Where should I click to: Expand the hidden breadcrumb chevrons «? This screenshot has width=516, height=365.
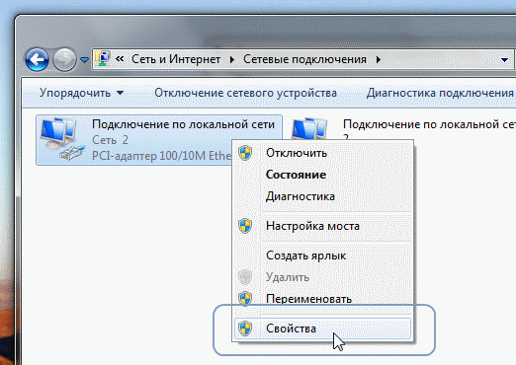[120, 59]
